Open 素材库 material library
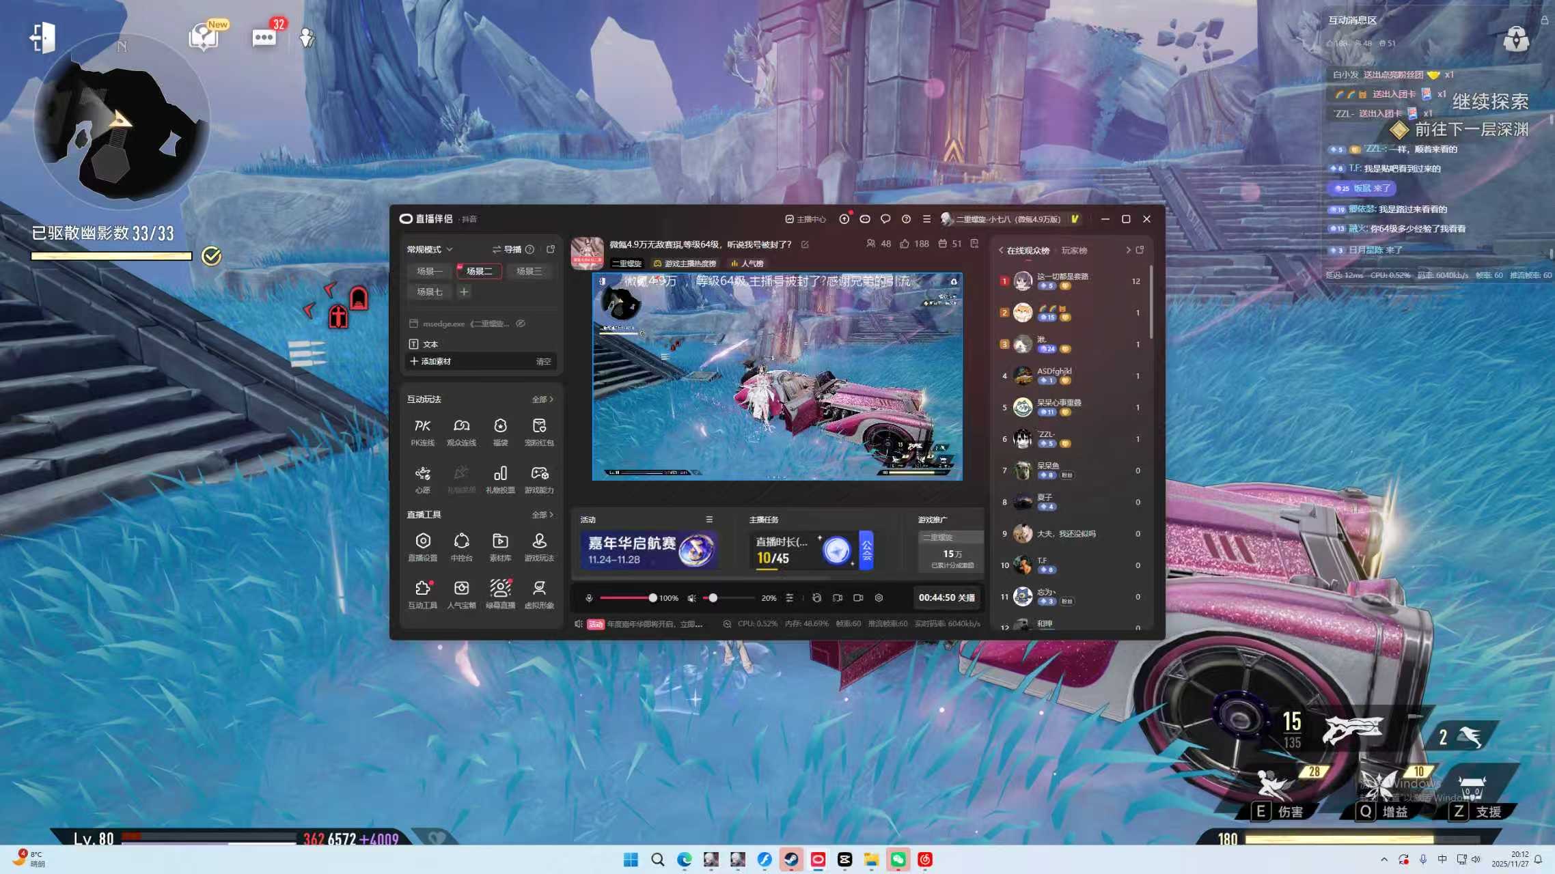1555x874 pixels. [x=500, y=547]
